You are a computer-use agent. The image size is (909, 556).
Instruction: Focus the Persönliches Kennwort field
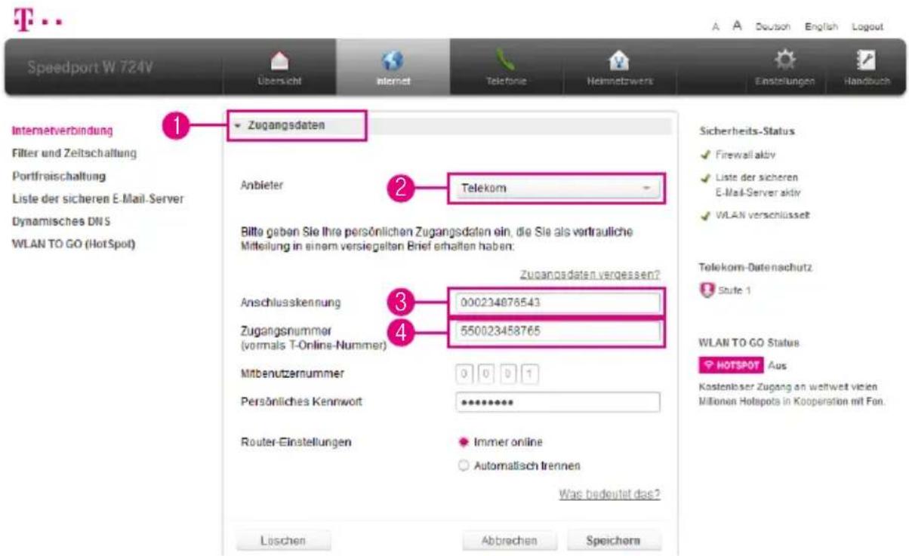click(x=558, y=402)
